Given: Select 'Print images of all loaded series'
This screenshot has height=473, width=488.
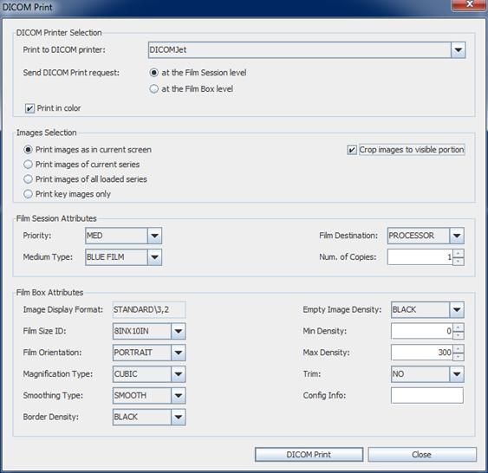Looking at the screenshot, I should pos(28,179).
